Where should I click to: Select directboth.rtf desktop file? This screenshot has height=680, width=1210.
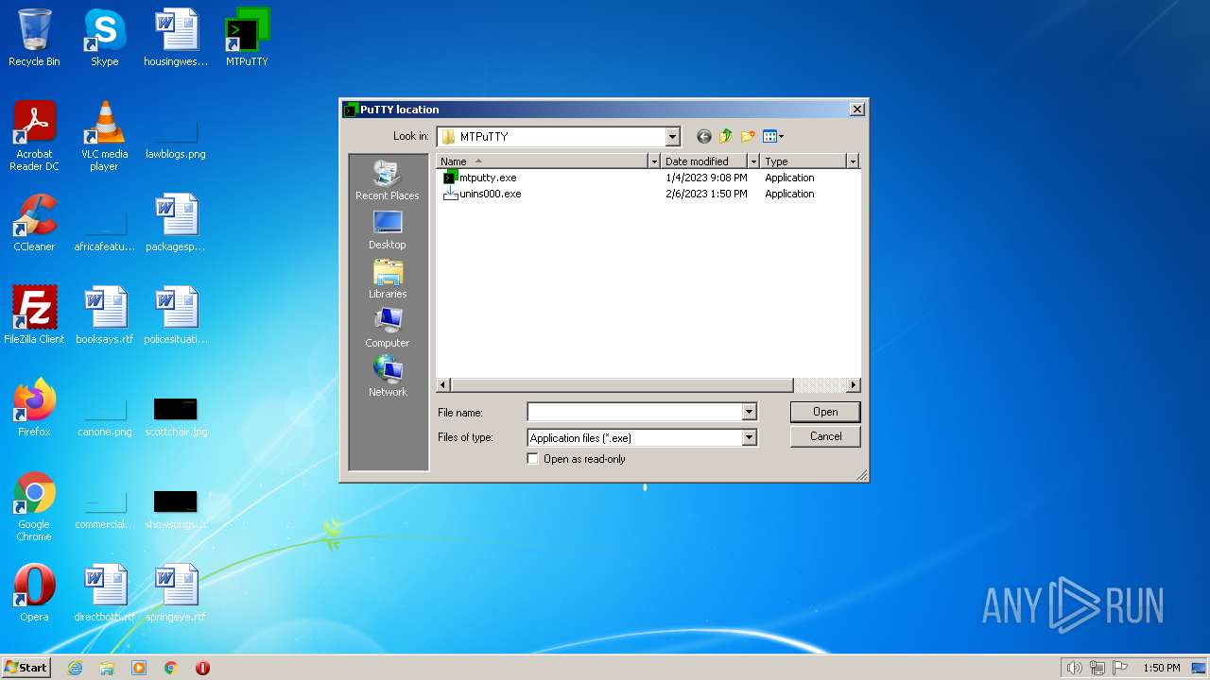pos(104,593)
